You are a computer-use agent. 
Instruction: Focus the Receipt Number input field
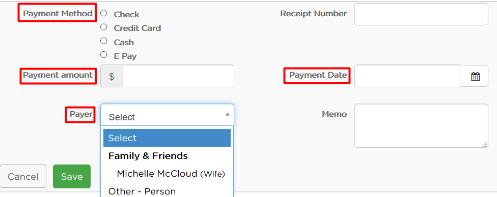[x=421, y=14]
